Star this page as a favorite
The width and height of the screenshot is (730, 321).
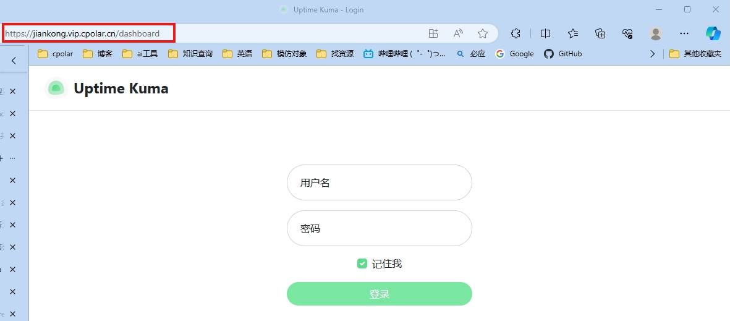coord(483,33)
